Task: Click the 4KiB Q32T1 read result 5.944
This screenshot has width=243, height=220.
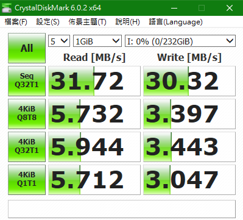Action: (x=94, y=147)
